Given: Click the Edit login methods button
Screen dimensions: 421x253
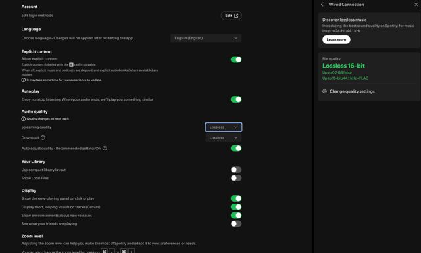Looking at the screenshot, I should click(231, 16).
